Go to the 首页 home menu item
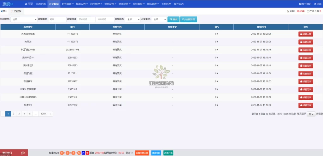The height and width of the screenshot is (156, 323). (29, 4)
